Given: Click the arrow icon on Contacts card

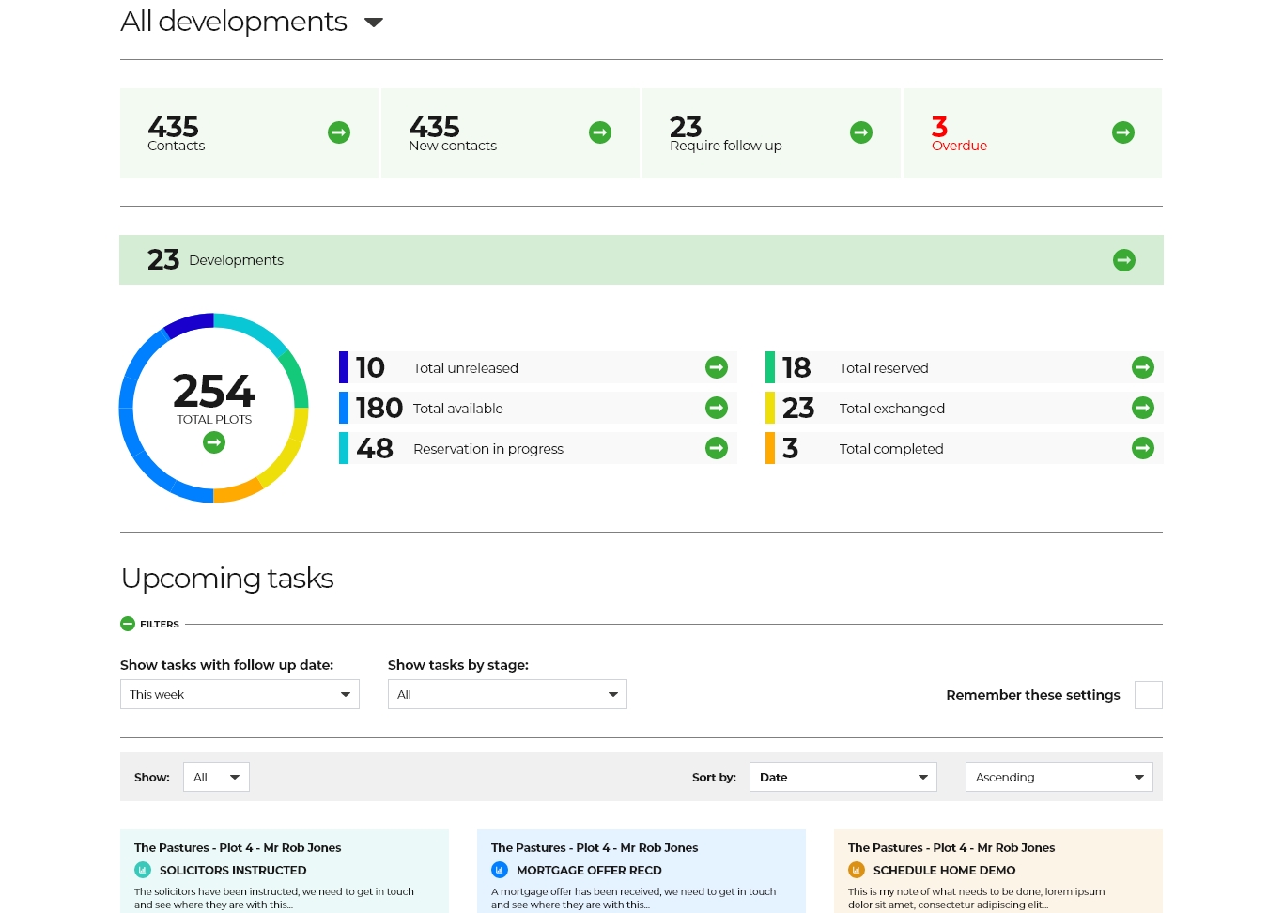Looking at the screenshot, I should click(x=339, y=132).
